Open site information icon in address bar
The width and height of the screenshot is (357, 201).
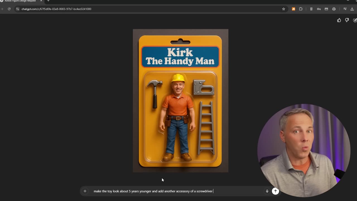(18, 9)
